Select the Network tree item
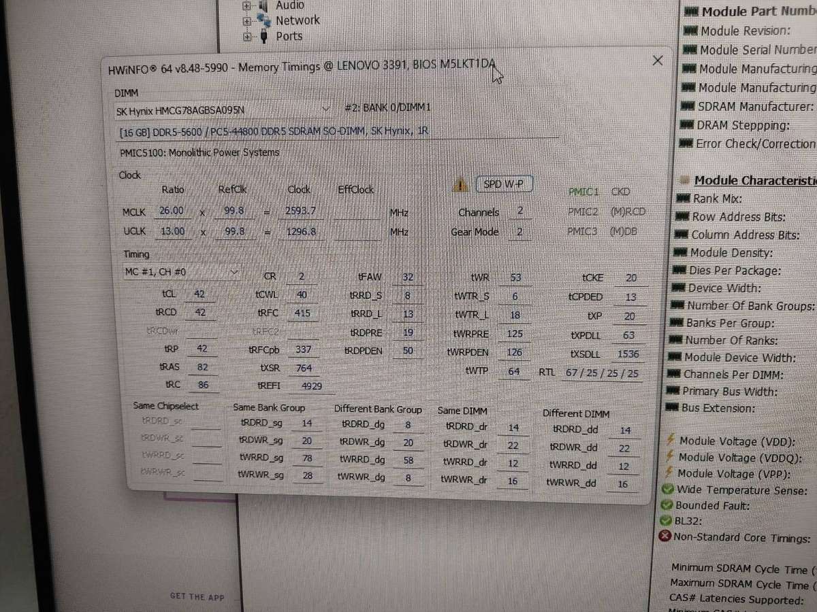Screen dimensions: 817x612 pyautogui.click(x=298, y=20)
